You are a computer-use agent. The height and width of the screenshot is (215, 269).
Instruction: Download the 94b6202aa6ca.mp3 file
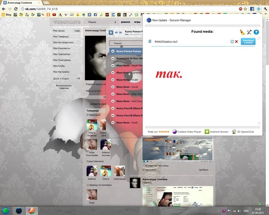coord(248,42)
